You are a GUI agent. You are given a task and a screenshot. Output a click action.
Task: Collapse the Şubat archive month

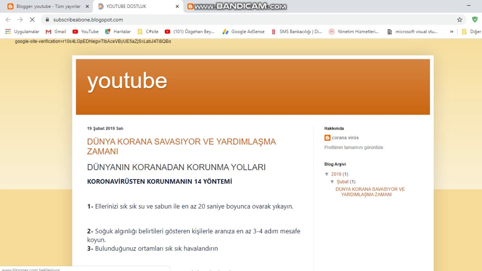click(x=333, y=182)
